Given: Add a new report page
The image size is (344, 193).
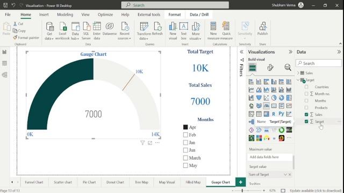Looking at the screenshot, I should pyautogui.click(x=241, y=182).
